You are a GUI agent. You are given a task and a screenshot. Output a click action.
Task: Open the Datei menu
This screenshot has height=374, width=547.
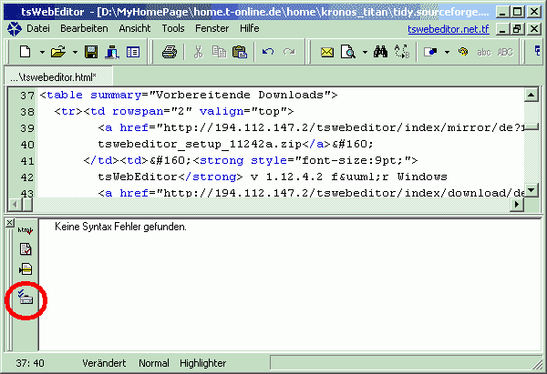(38, 29)
